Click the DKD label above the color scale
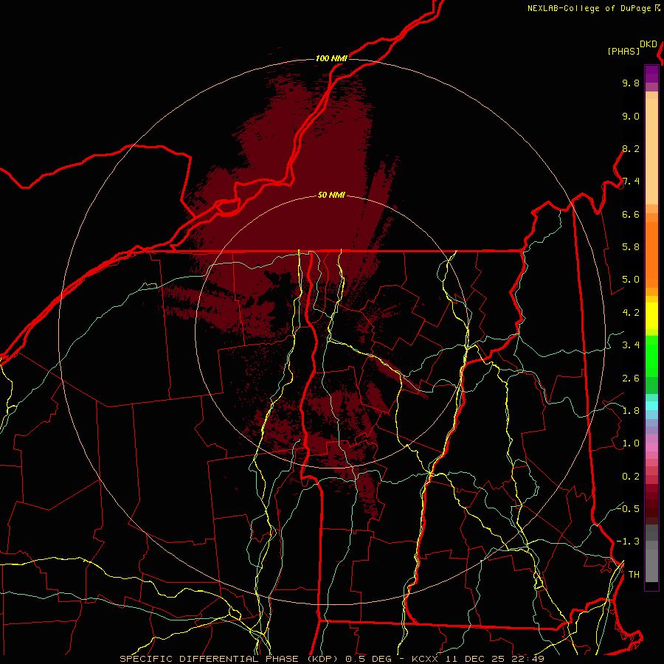 (649, 44)
